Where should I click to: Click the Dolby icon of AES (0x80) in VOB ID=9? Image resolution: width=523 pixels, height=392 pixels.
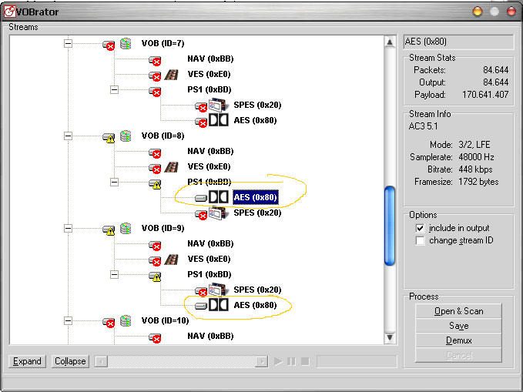pyautogui.click(x=219, y=305)
